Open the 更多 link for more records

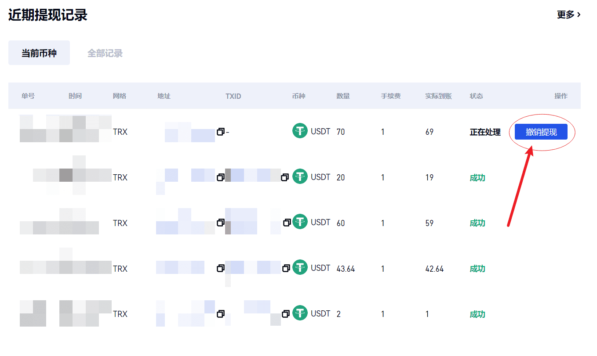coord(569,14)
